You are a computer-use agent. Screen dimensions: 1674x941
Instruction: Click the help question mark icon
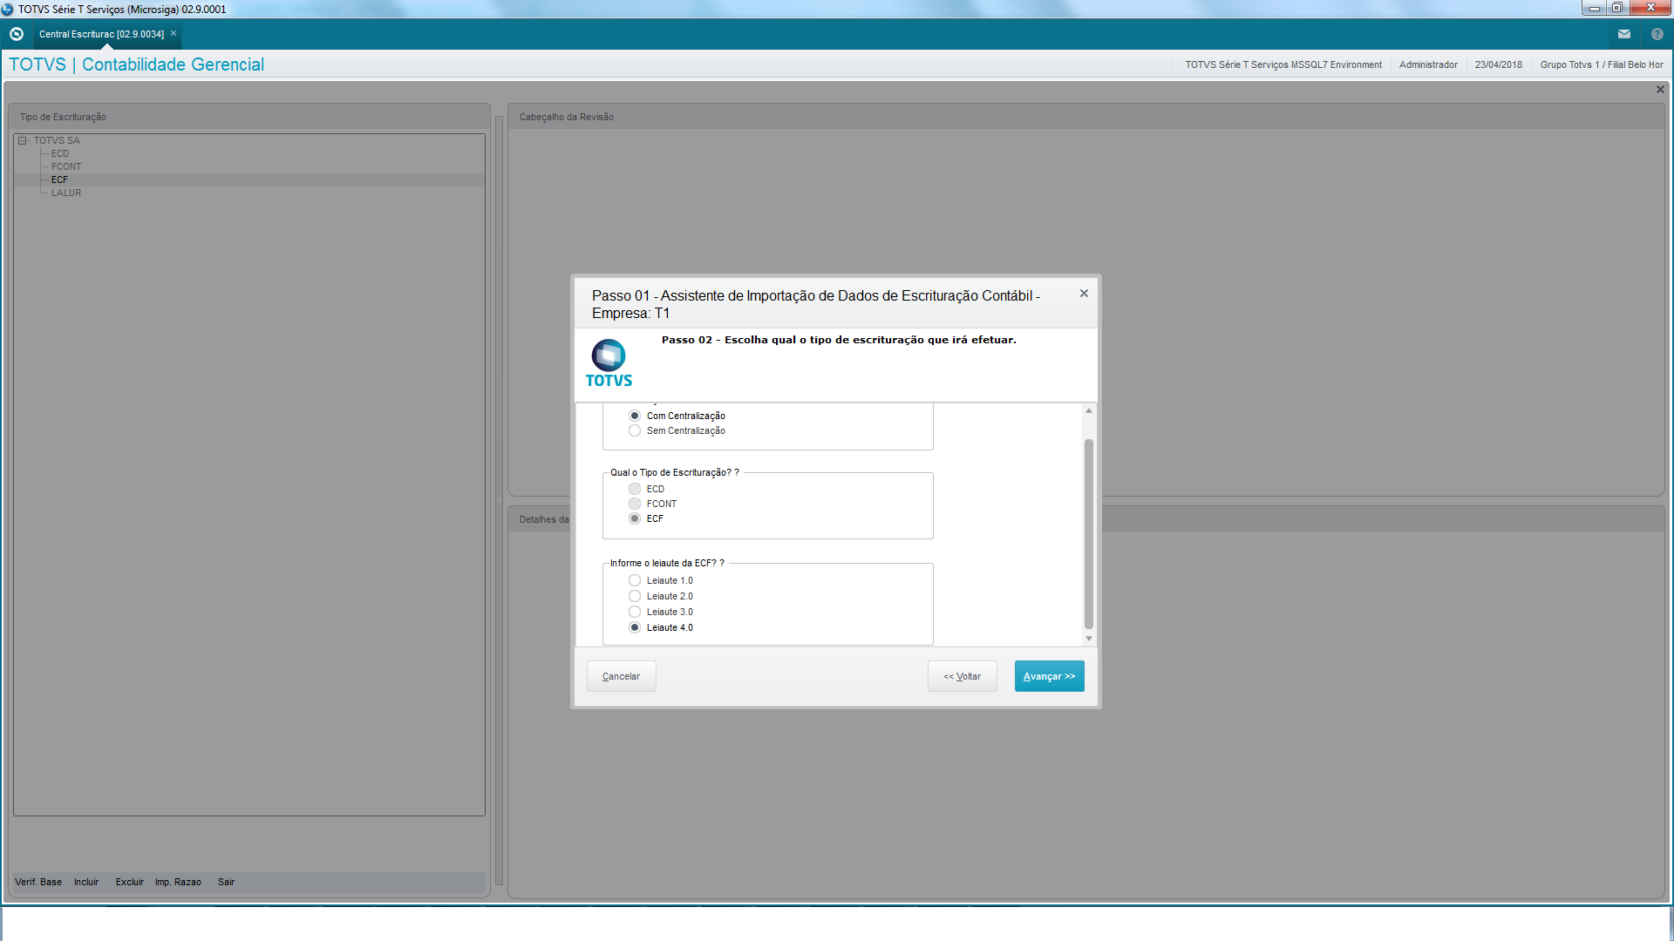click(1657, 34)
